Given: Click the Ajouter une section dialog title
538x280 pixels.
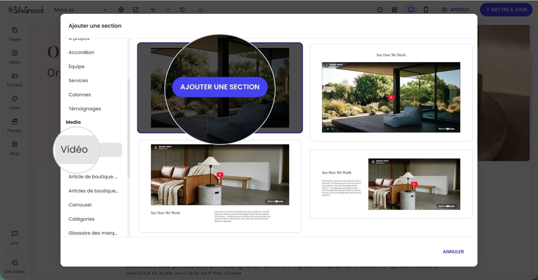Looking at the screenshot, I should (x=95, y=26).
